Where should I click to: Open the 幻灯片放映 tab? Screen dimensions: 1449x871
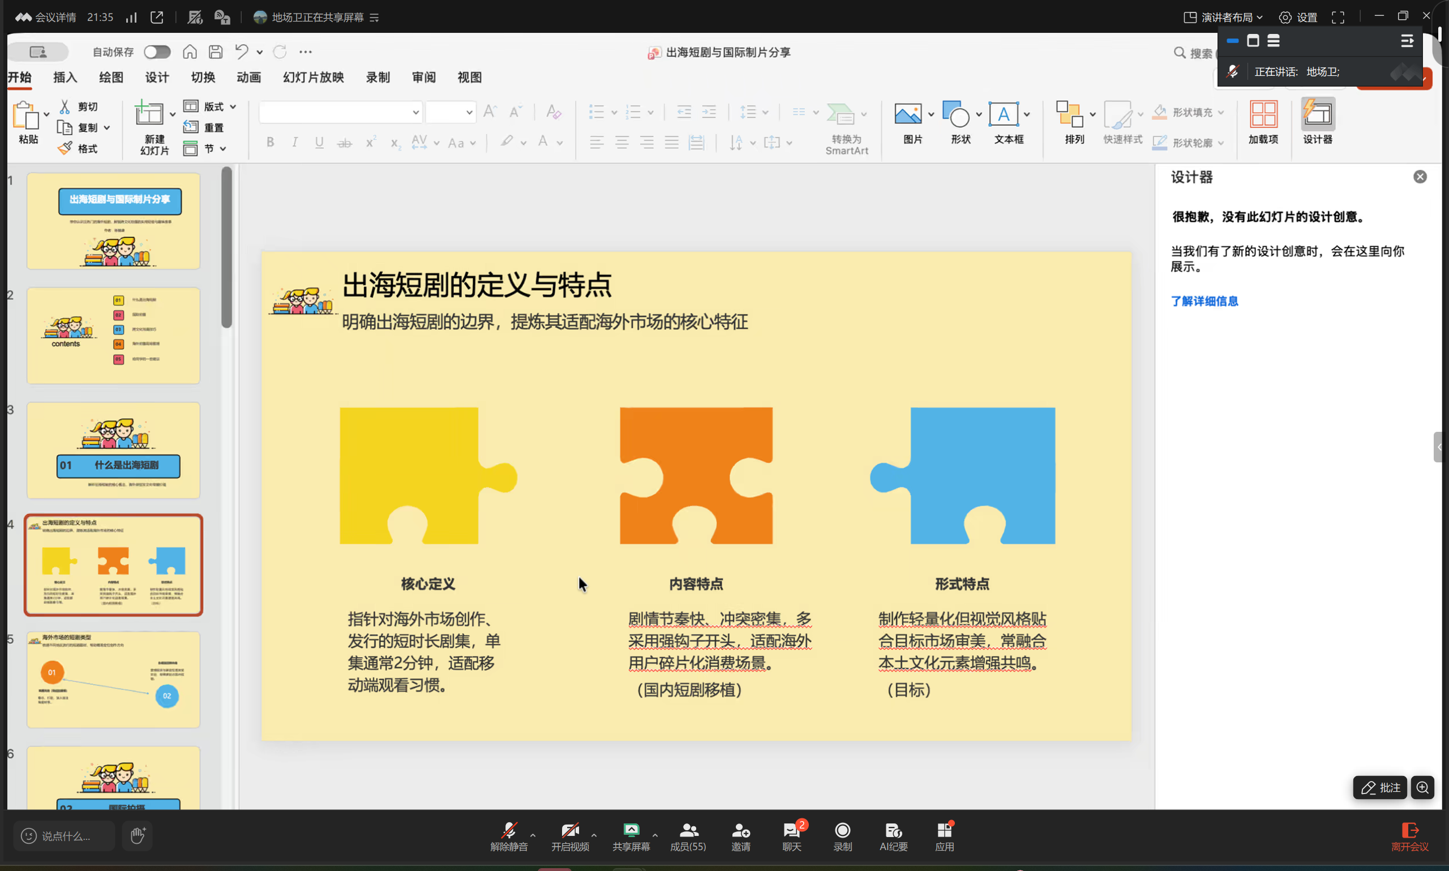point(313,78)
